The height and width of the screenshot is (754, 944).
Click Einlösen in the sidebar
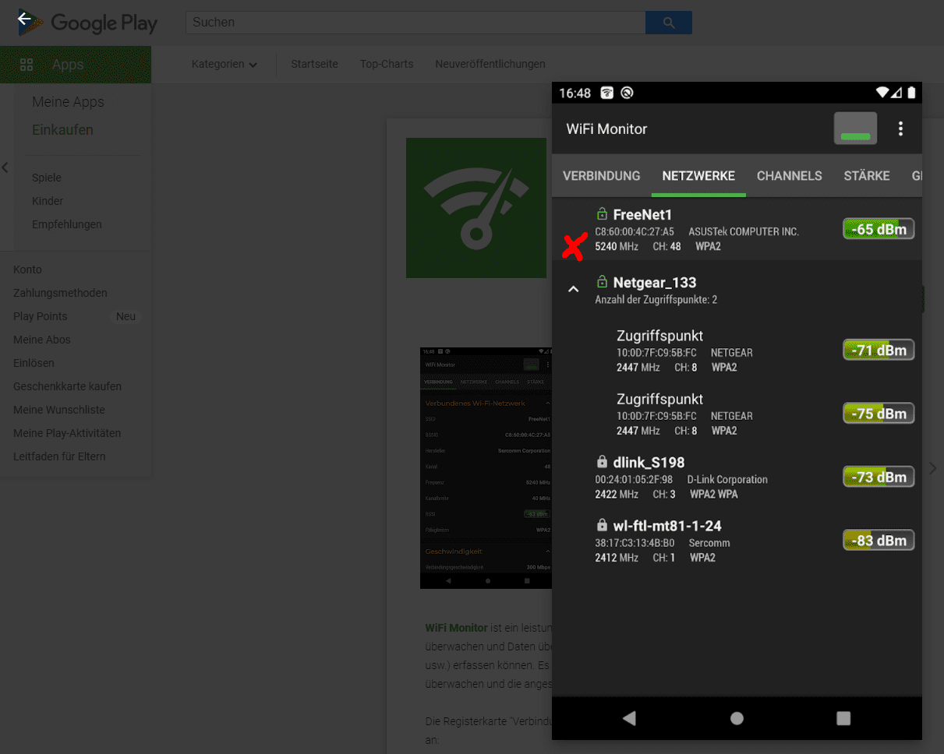tap(34, 363)
